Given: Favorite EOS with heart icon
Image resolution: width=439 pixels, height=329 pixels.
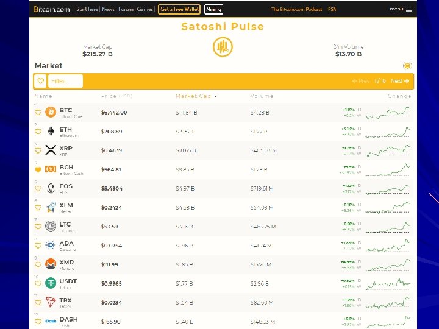Looking at the screenshot, I should pyautogui.click(x=38, y=188).
